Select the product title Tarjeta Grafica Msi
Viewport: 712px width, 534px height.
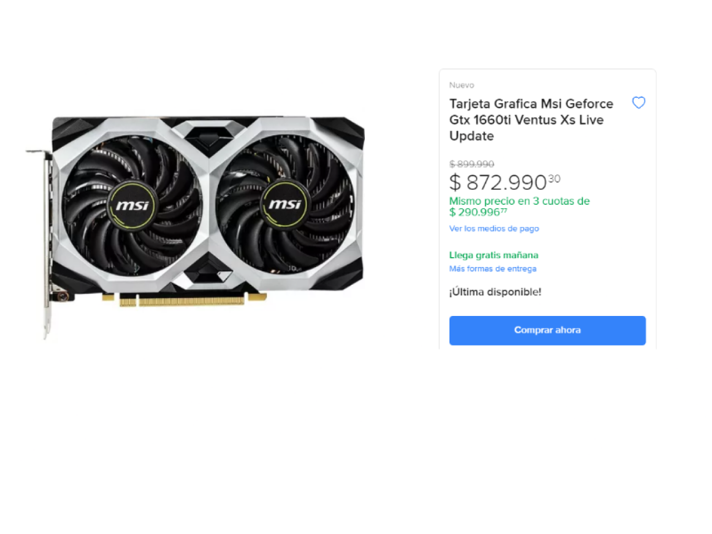(531, 120)
